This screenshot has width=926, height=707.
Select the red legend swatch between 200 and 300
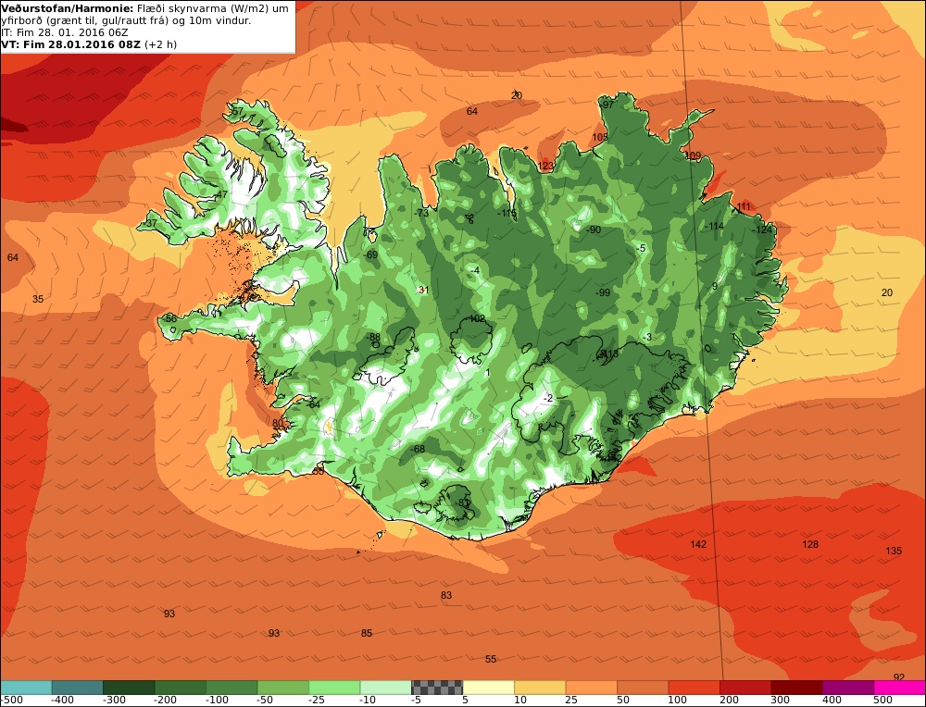[745, 688]
